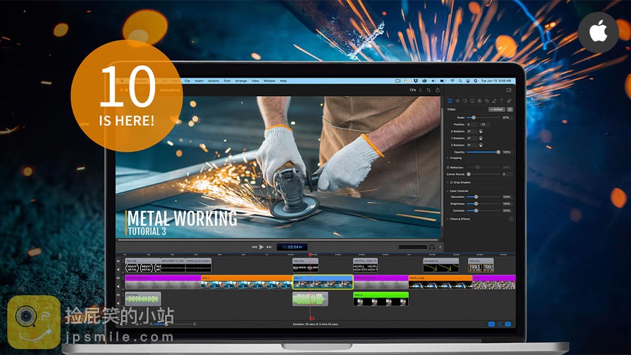Adjust the Opacity slider
The width and height of the screenshot is (631, 355).
(483, 152)
